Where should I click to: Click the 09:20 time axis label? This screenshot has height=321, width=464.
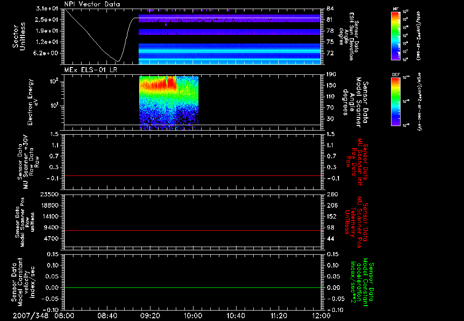click(x=150, y=316)
